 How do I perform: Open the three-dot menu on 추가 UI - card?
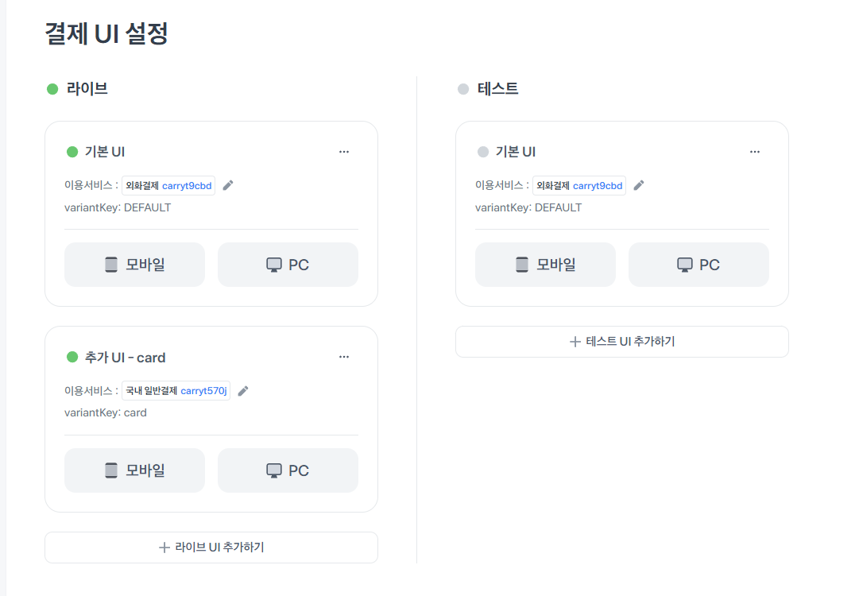click(x=344, y=358)
